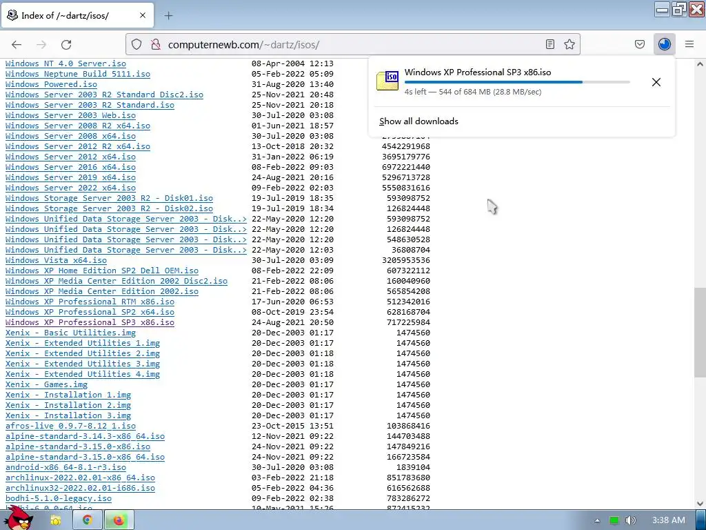Bookmark this page with the star icon

[x=569, y=44]
